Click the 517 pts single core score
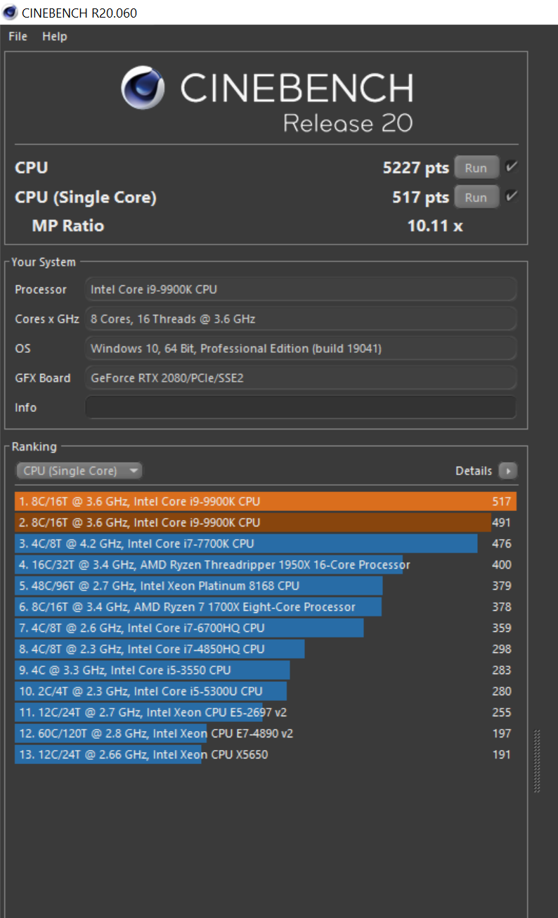This screenshot has height=918, width=558. pos(420,198)
